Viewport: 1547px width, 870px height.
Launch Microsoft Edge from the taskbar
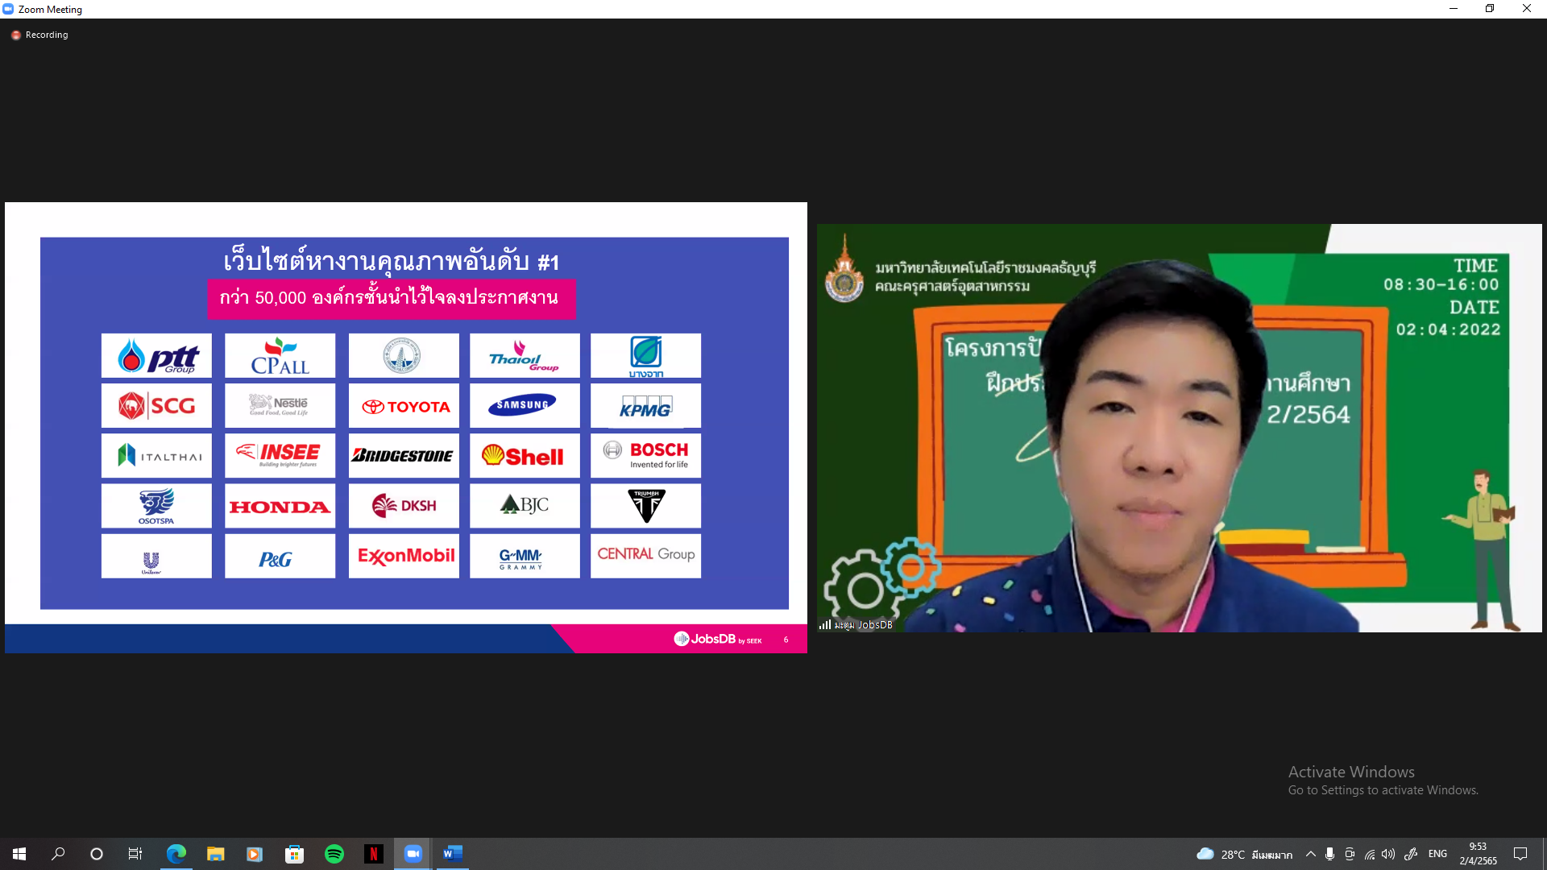click(x=176, y=854)
